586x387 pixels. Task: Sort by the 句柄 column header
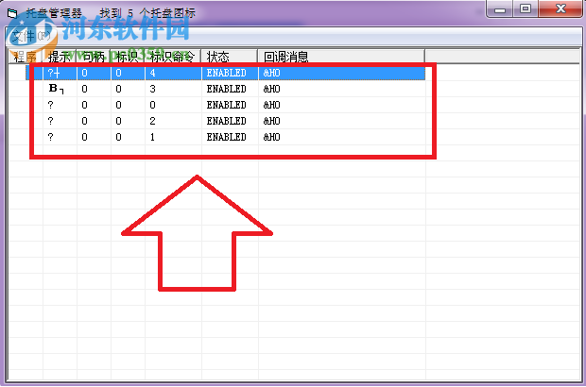[x=94, y=57]
